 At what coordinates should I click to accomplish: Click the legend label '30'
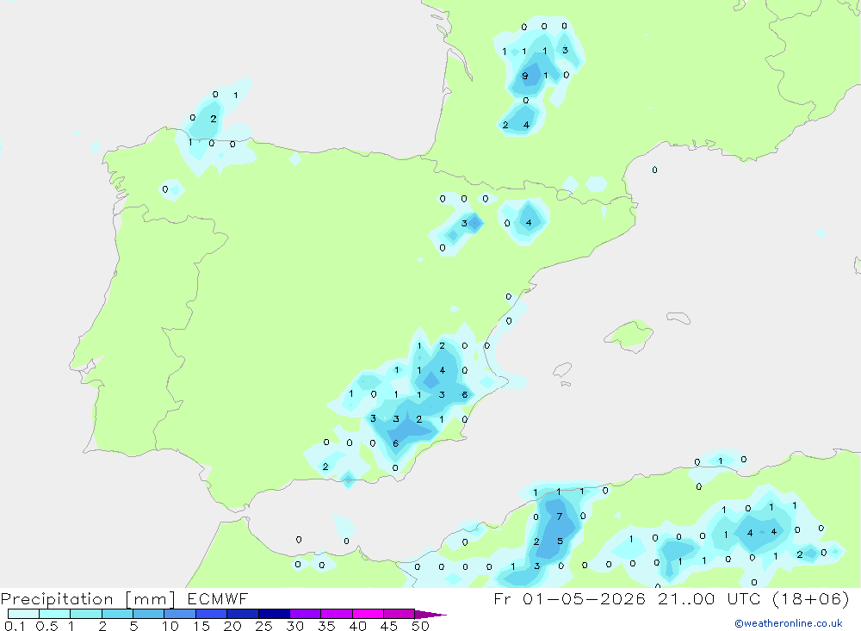[295, 626]
